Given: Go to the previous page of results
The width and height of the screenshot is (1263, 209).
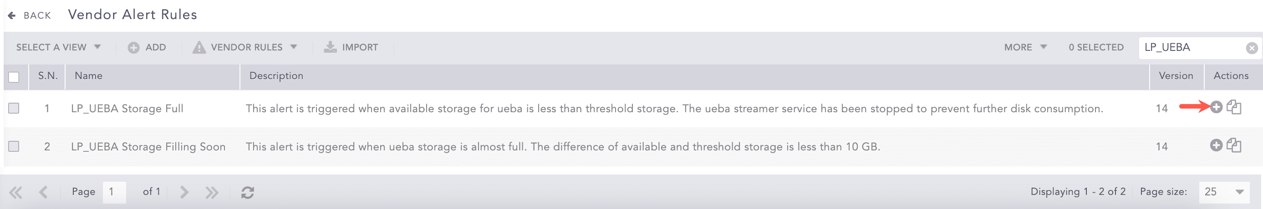Looking at the screenshot, I should point(43,192).
